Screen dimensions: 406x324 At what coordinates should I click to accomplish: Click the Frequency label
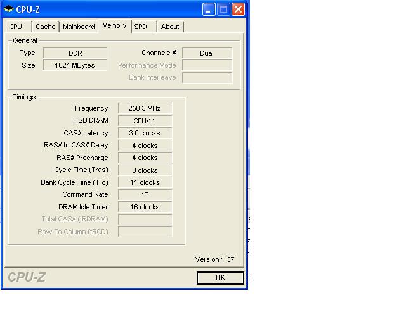click(x=91, y=108)
